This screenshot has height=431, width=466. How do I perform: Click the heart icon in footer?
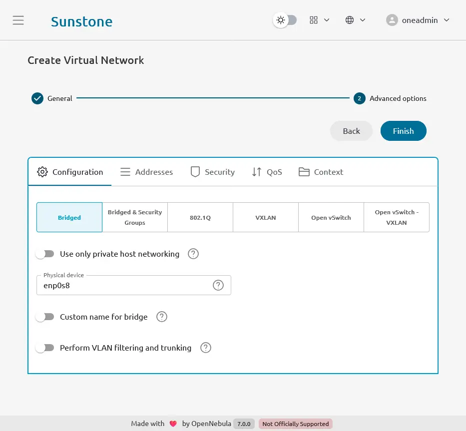173,424
